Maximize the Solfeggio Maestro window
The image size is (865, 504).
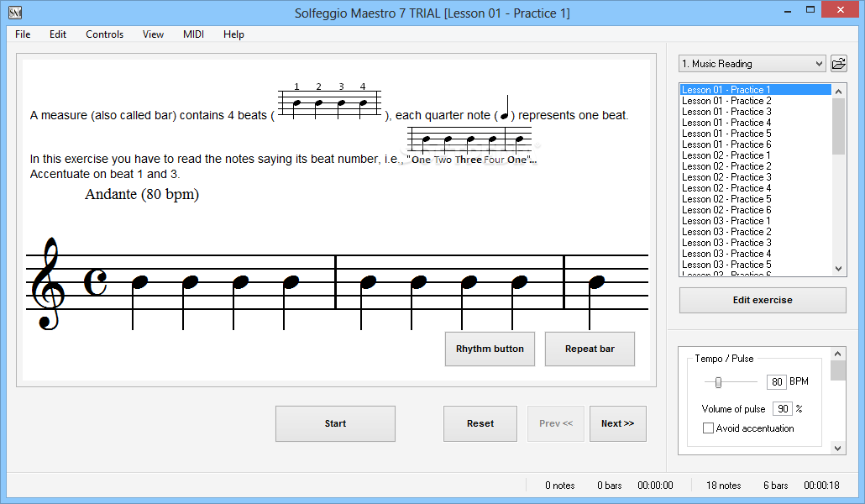point(810,9)
